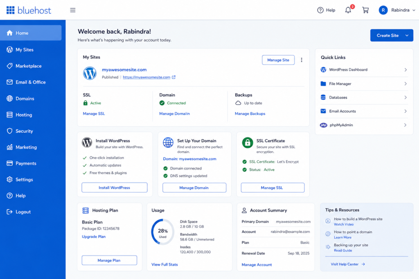
Task: Open the three-dot menu in My Sites
Action: coord(302,60)
